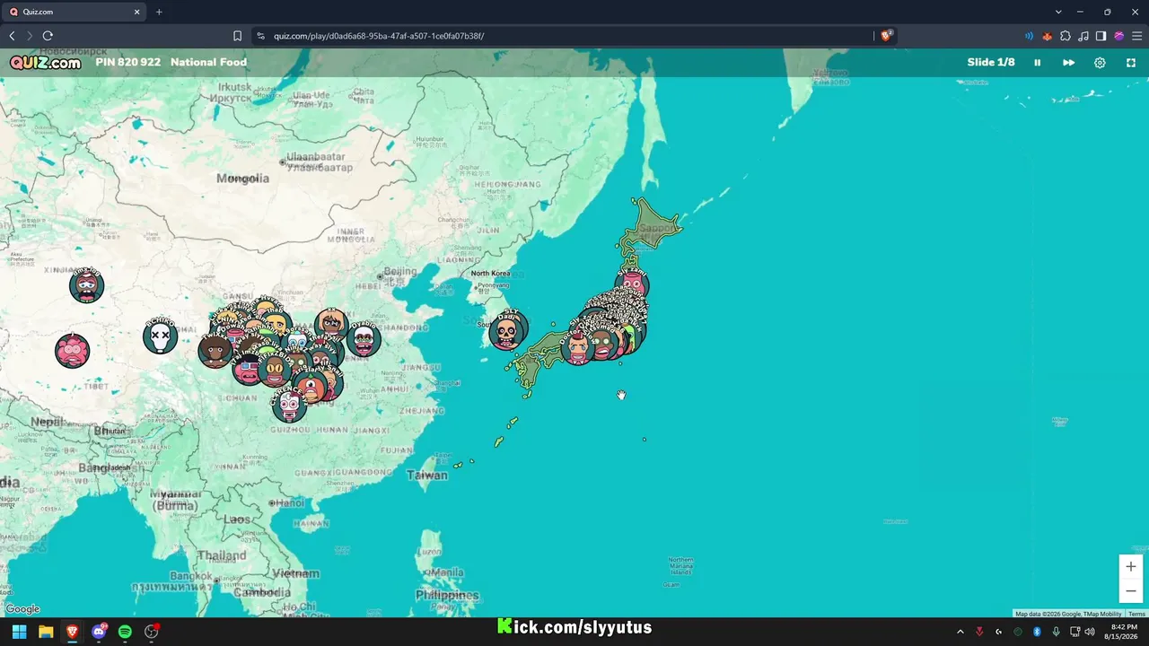Open Bluetooth tray icon

(x=1037, y=632)
